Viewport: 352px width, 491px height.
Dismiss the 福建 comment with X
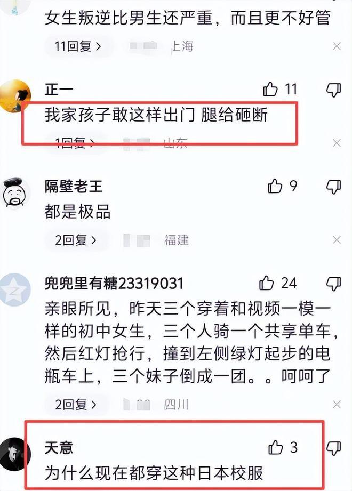pyautogui.click(x=337, y=240)
